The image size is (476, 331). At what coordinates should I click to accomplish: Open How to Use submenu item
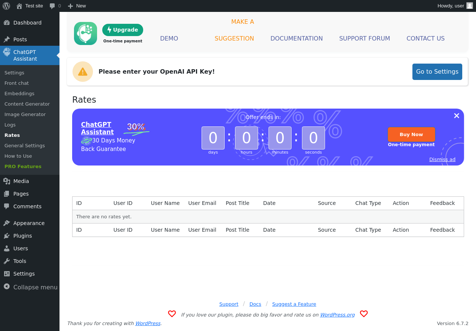(18, 156)
